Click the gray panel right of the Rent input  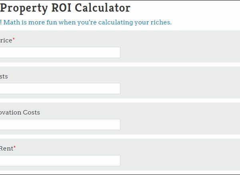[x=180, y=161]
